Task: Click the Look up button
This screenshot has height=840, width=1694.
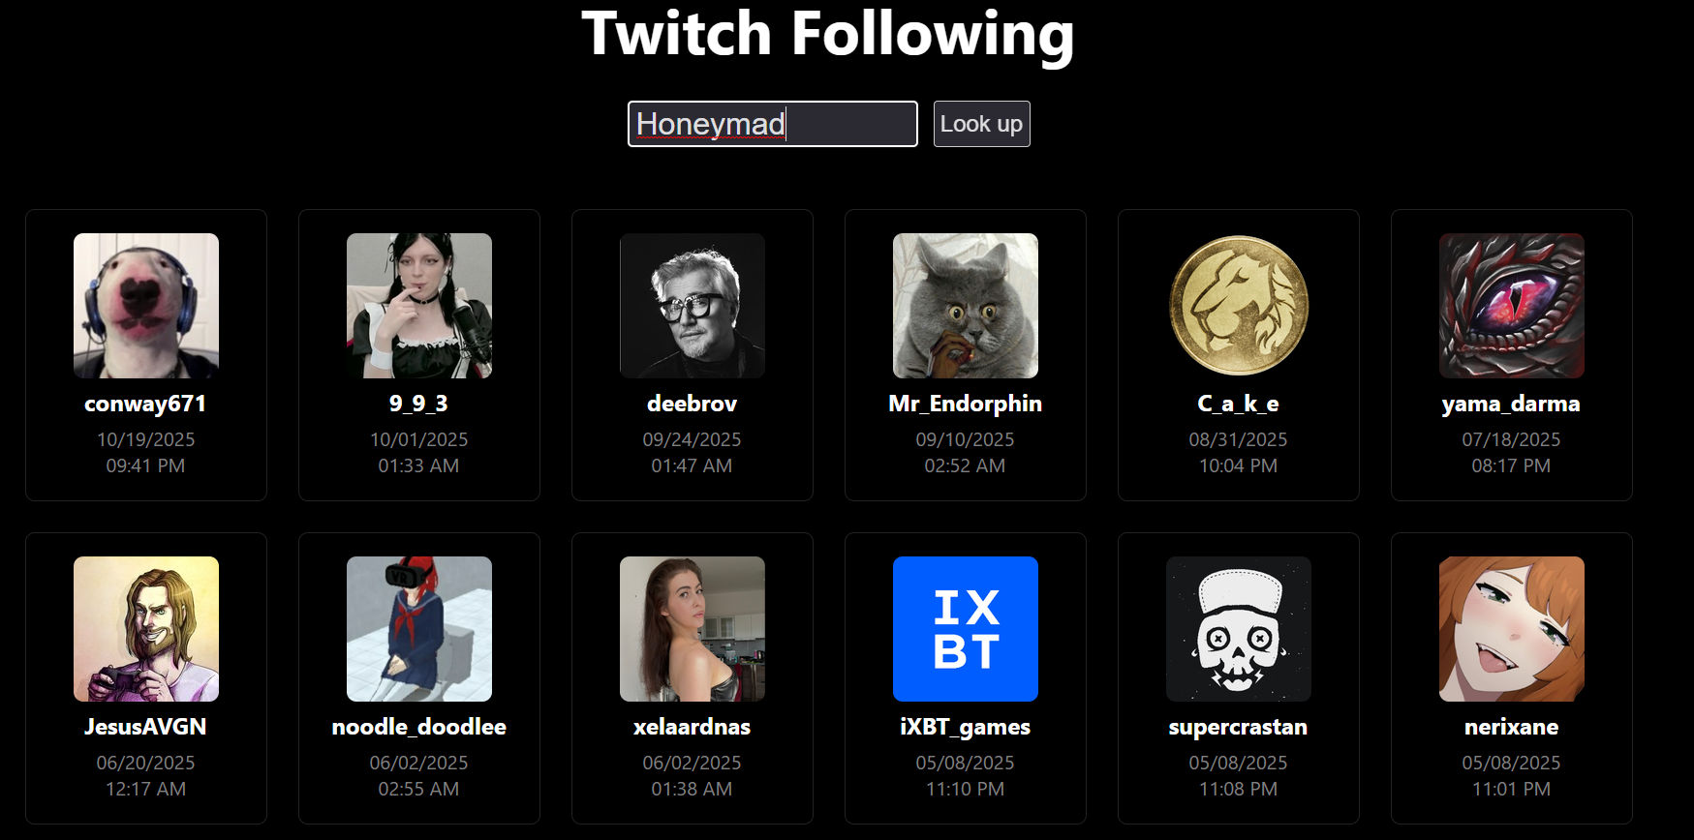Action: 981,124
